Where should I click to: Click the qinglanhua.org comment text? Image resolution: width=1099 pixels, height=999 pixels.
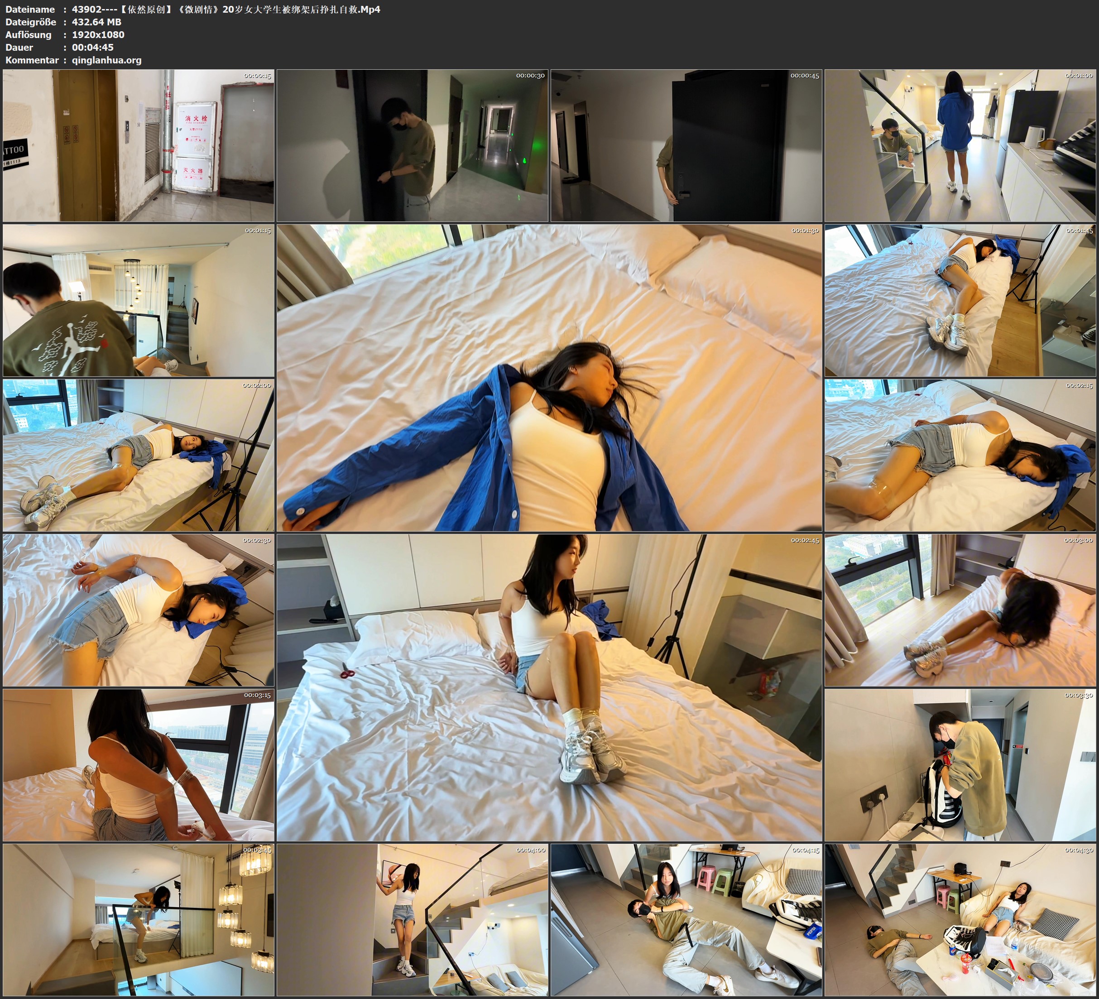pyautogui.click(x=106, y=60)
